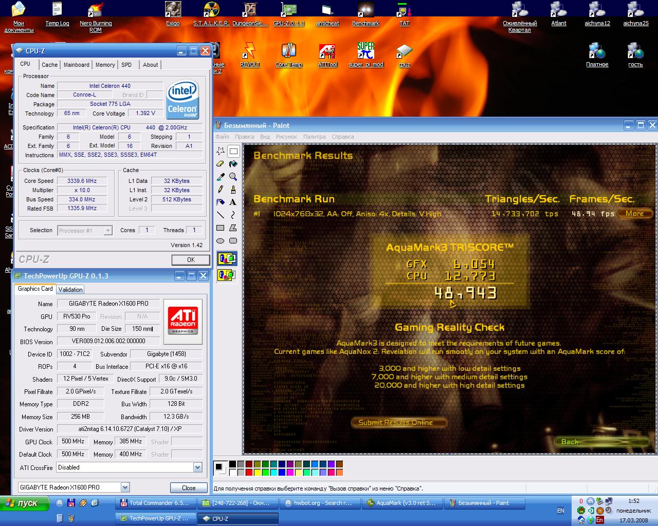Click the 1.392 V Core Voltage value
Image resolution: width=658 pixels, height=526 pixels.
point(145,113)
